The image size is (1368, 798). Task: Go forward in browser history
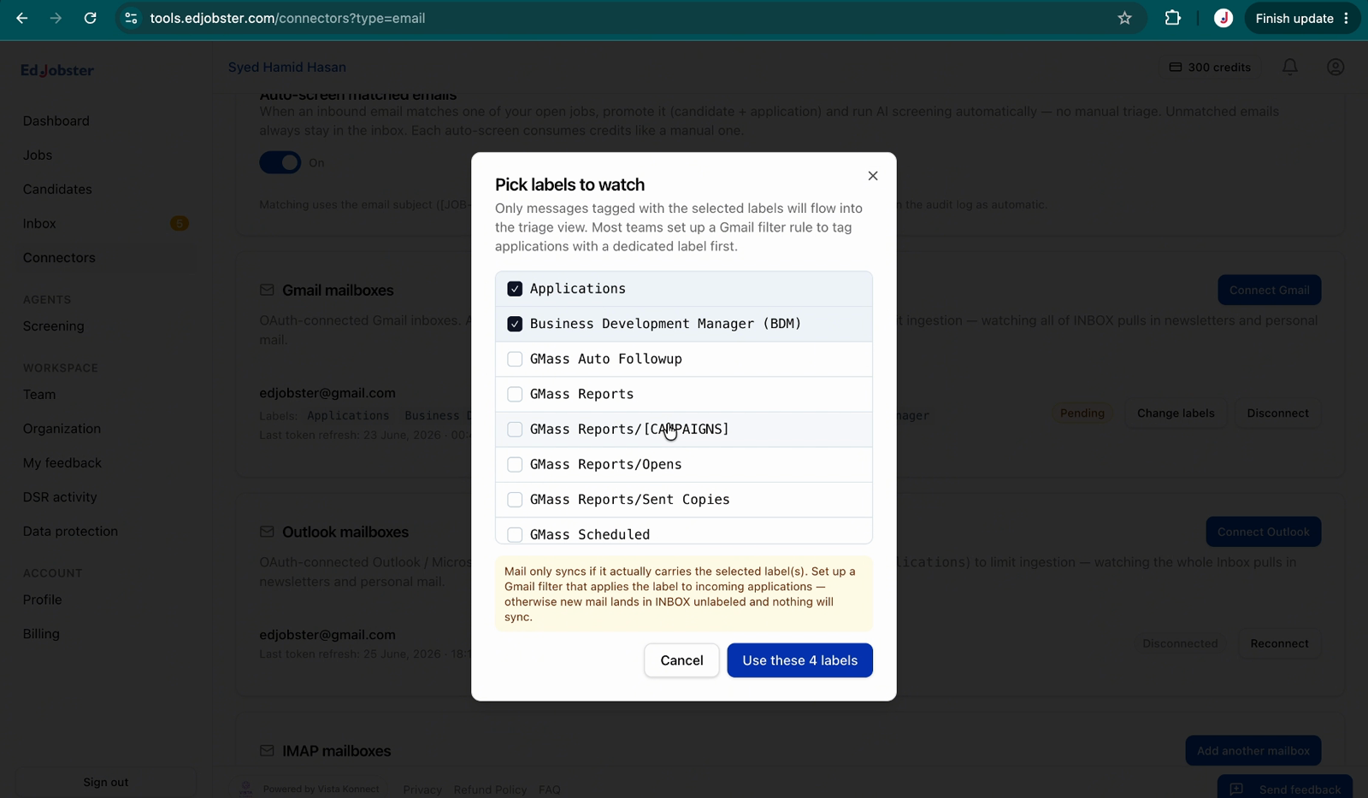[x=56, y=18]
